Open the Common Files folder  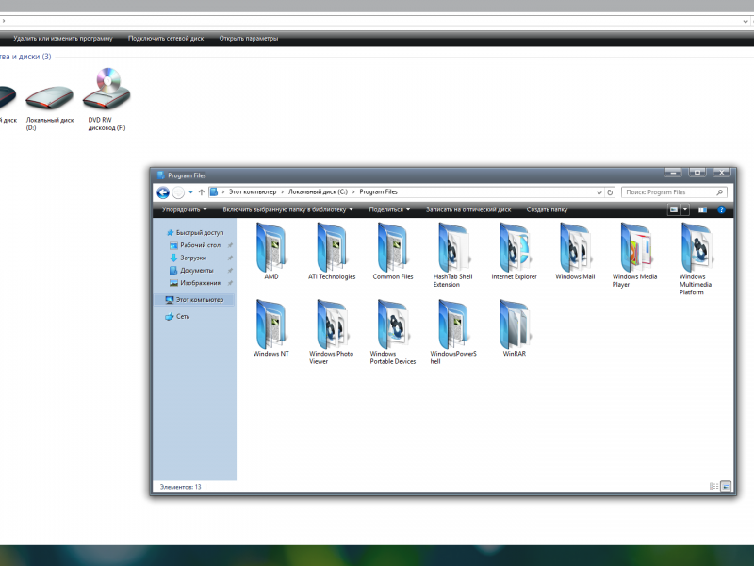pos(392,251)
